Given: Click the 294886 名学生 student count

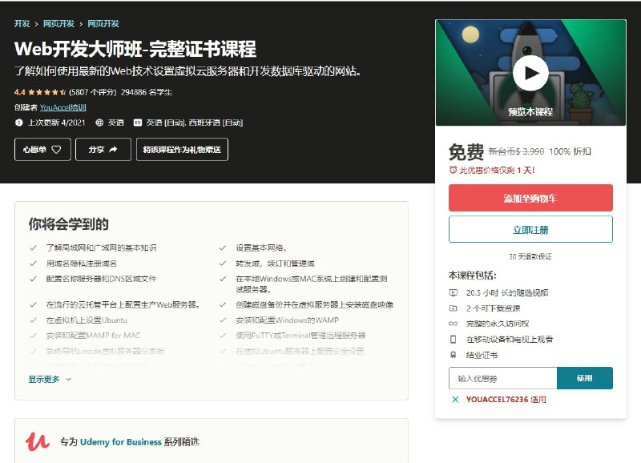Looking at the screenshot, I should [147, 92].
